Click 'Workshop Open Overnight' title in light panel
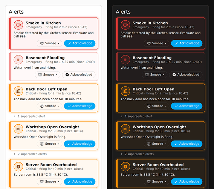The image size is (214, 189). [52, 127]
